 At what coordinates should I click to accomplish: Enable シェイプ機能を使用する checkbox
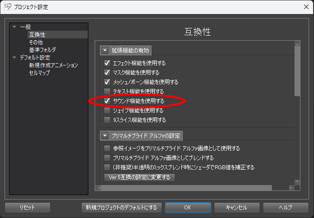[107, 110]
